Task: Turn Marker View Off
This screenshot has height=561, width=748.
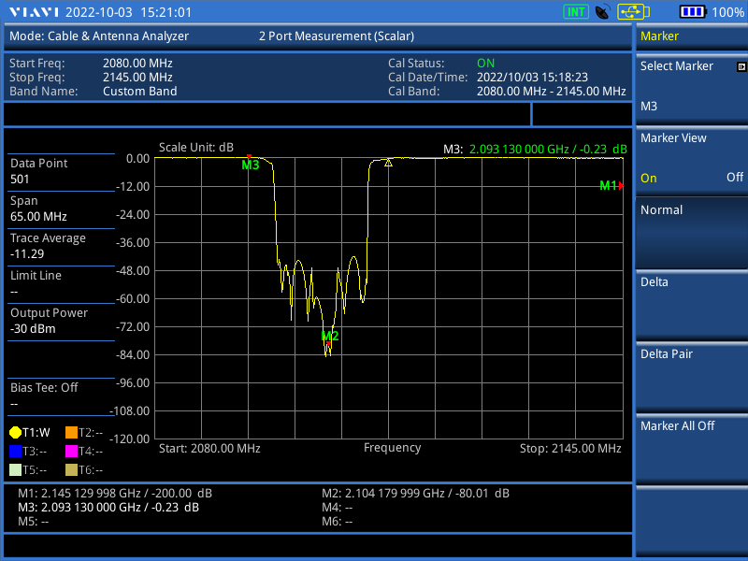Action: pyautogui.click(x=735, y=178)
